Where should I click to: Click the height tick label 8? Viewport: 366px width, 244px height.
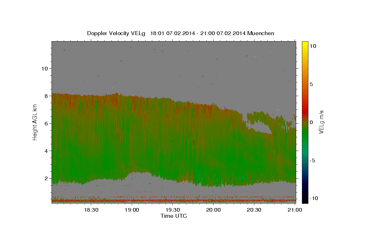46,96
